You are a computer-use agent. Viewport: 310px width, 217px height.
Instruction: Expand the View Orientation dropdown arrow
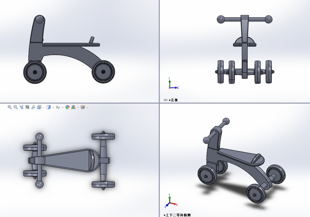click(44, 108)
